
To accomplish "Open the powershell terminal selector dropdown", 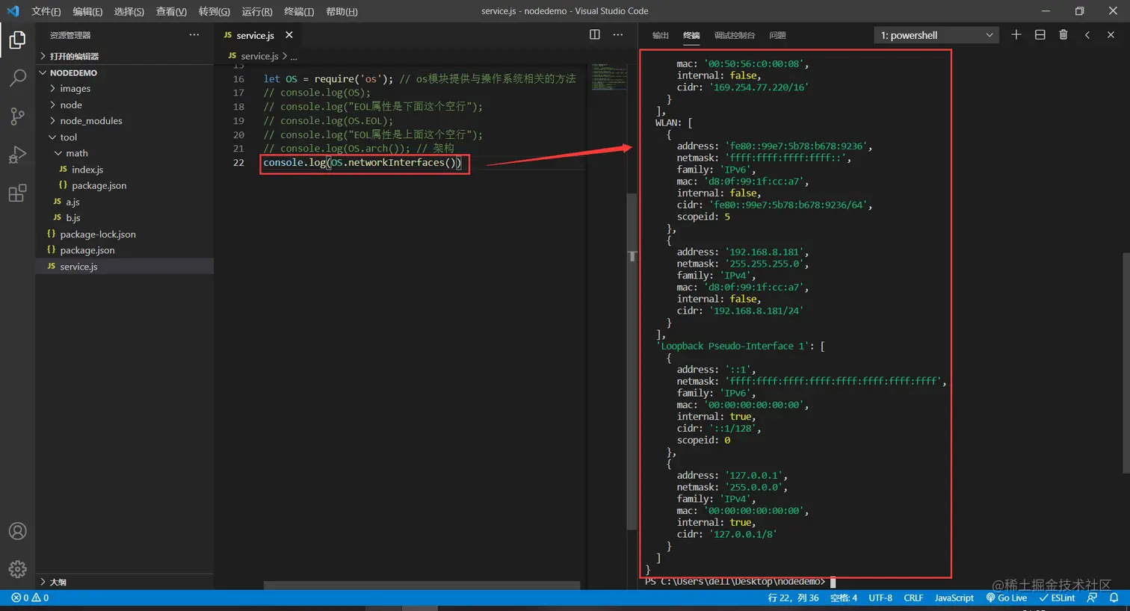I will pos(936,35).
